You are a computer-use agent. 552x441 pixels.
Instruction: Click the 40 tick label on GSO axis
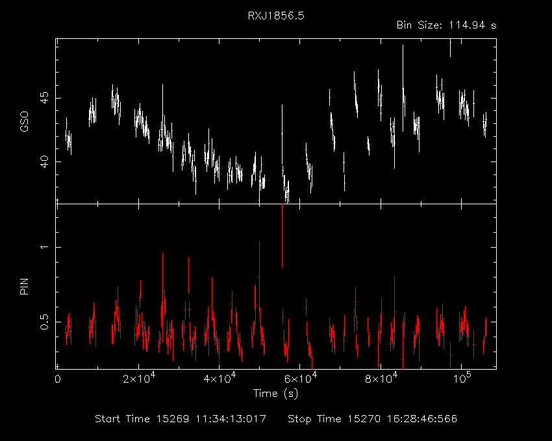(44, 161)
